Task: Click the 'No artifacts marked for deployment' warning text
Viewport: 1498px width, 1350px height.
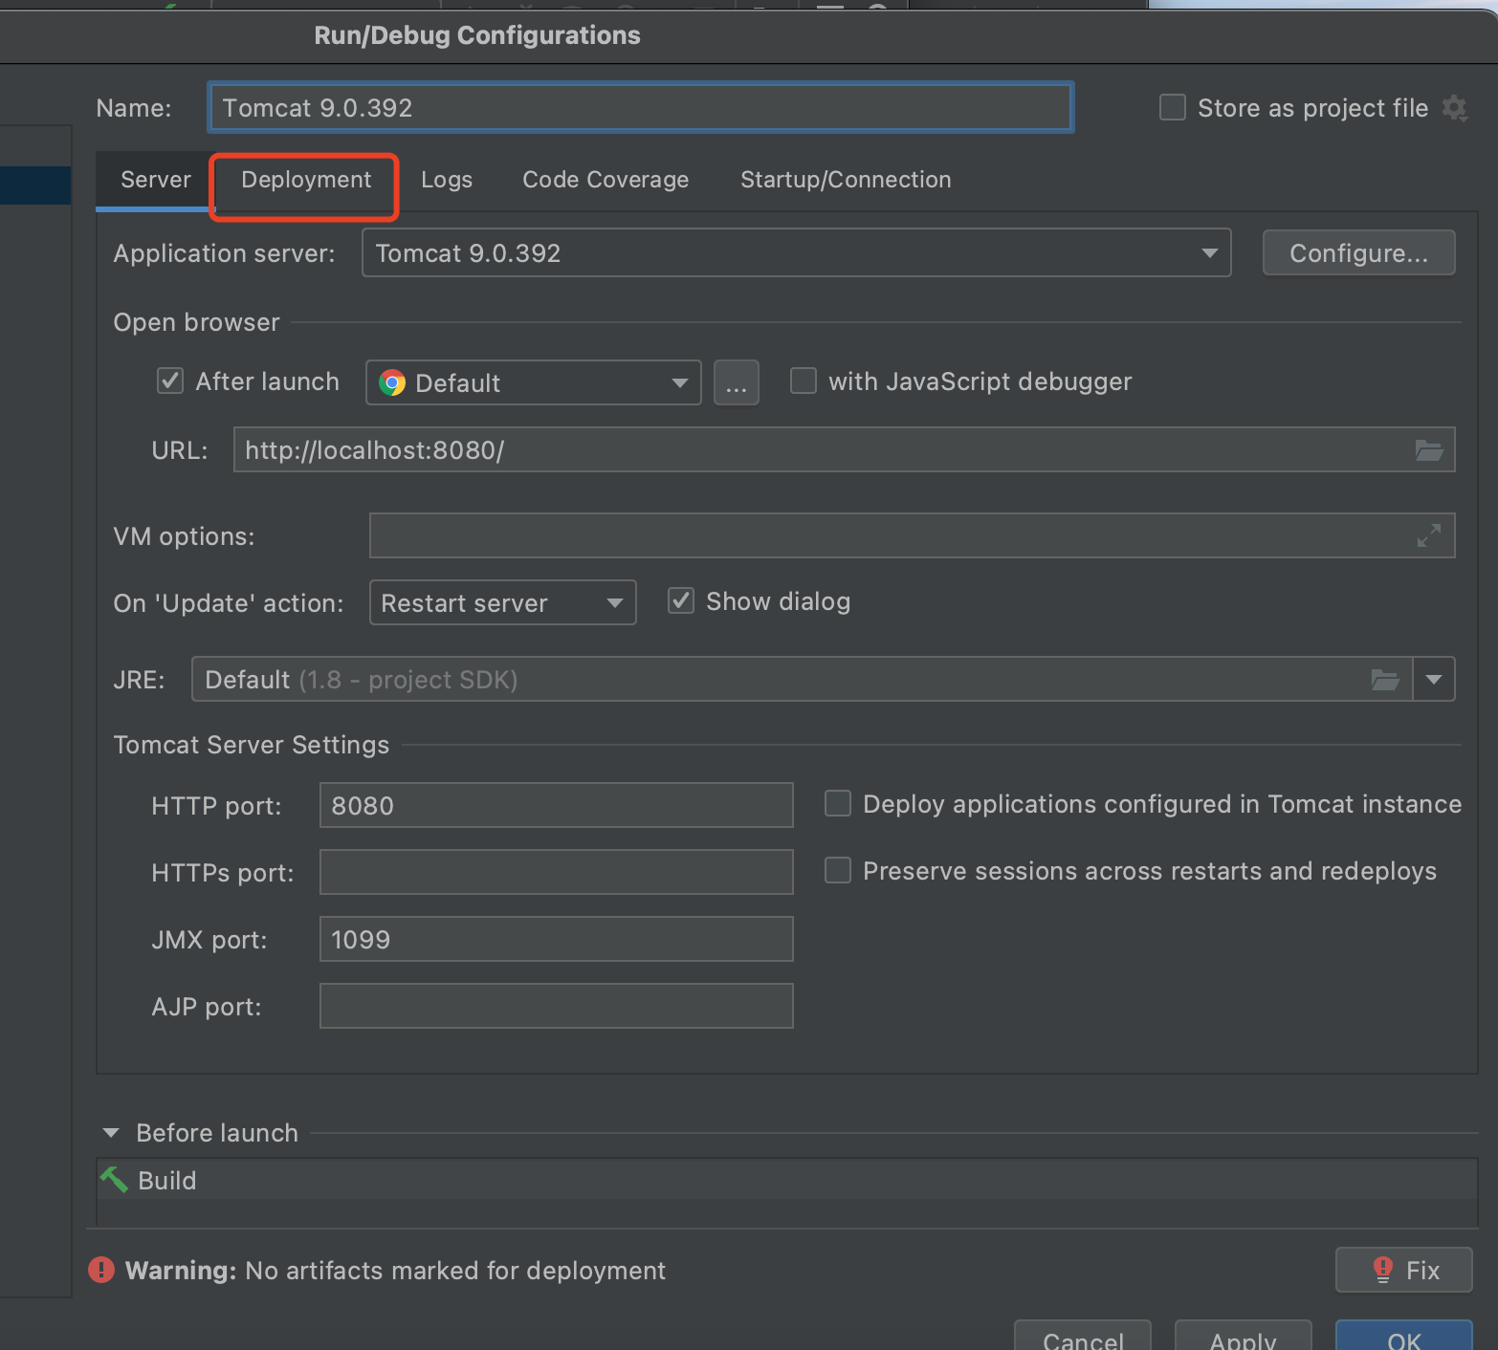Action: pos(455,1270)
